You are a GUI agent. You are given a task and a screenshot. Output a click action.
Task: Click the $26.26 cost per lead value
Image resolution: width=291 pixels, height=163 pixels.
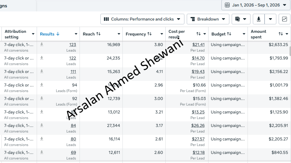point(198,125)
